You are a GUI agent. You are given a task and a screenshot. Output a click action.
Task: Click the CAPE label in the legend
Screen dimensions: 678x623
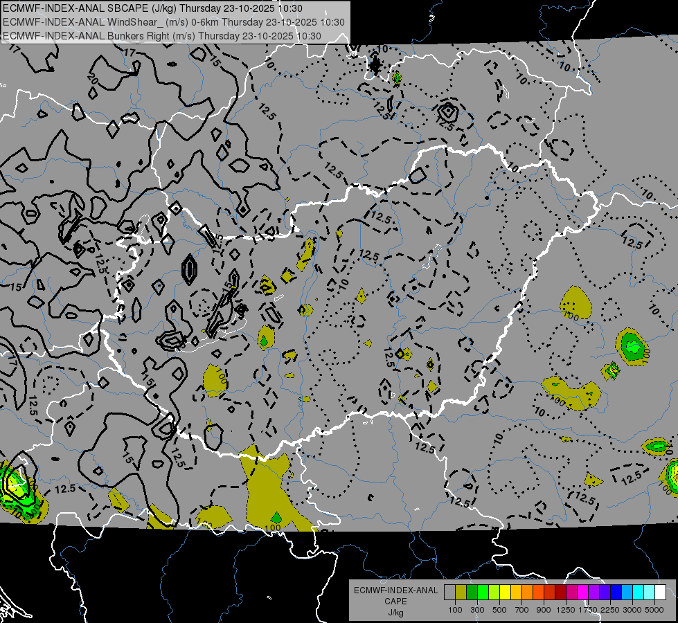click(x=395, y=602)
